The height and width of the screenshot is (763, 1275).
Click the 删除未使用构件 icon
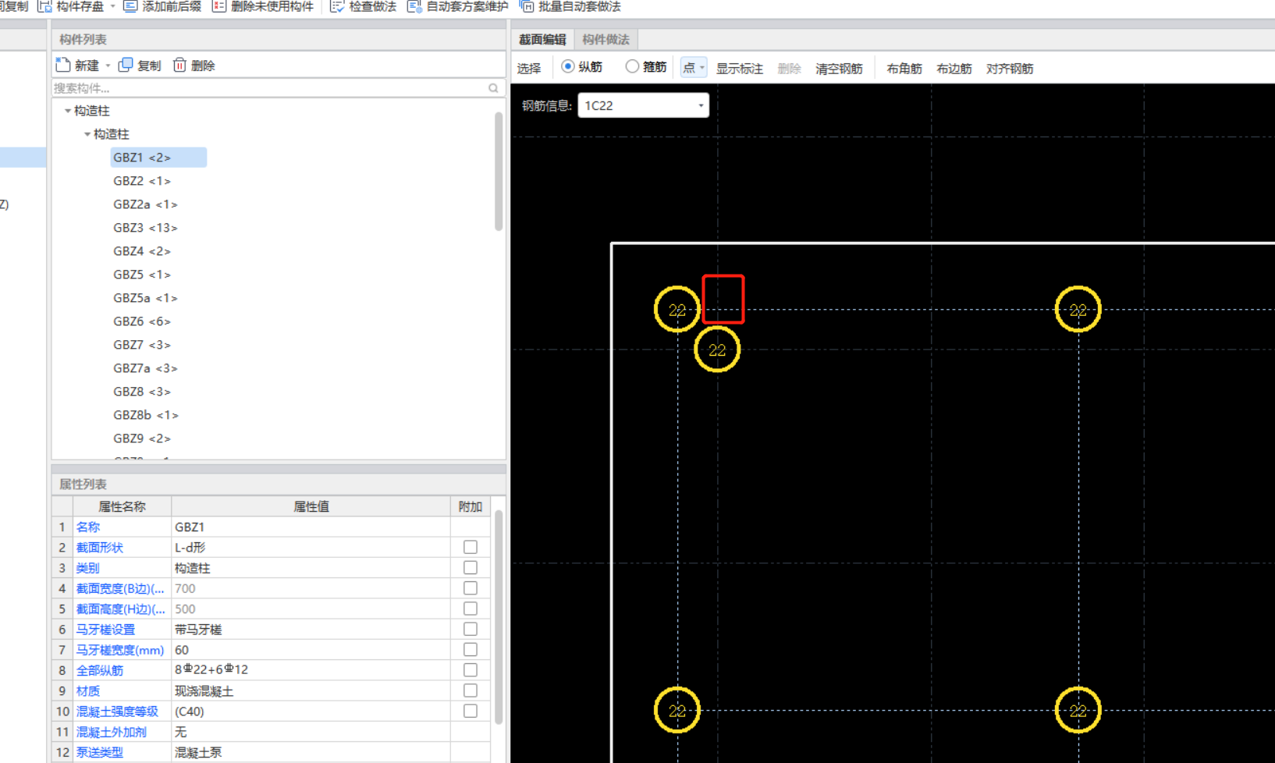[x=219, y=6]
